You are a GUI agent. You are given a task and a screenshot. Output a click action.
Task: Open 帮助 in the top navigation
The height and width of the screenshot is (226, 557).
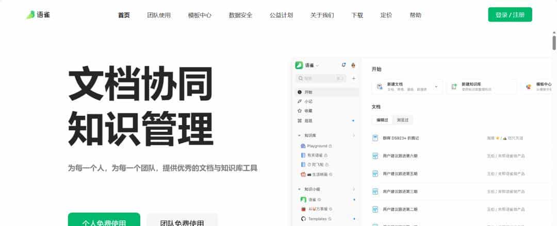(415, 15)
